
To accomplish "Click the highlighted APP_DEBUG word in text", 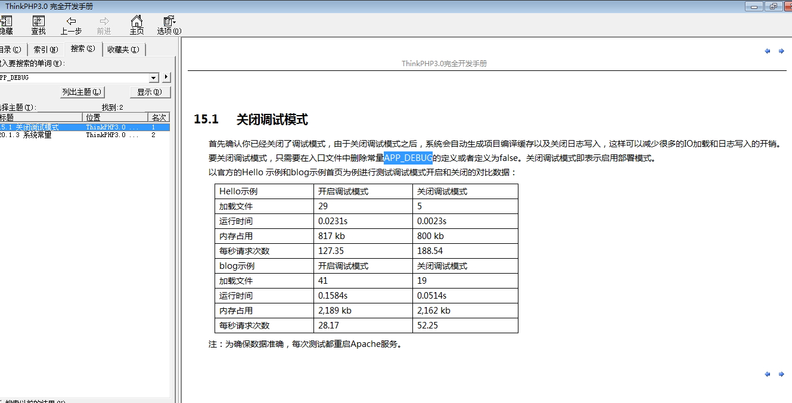I will pos(408,158).
